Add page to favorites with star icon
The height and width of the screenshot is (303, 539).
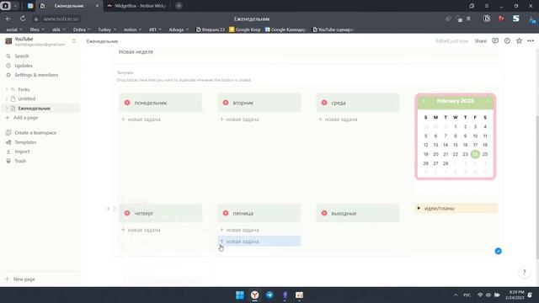coord(519,41)
